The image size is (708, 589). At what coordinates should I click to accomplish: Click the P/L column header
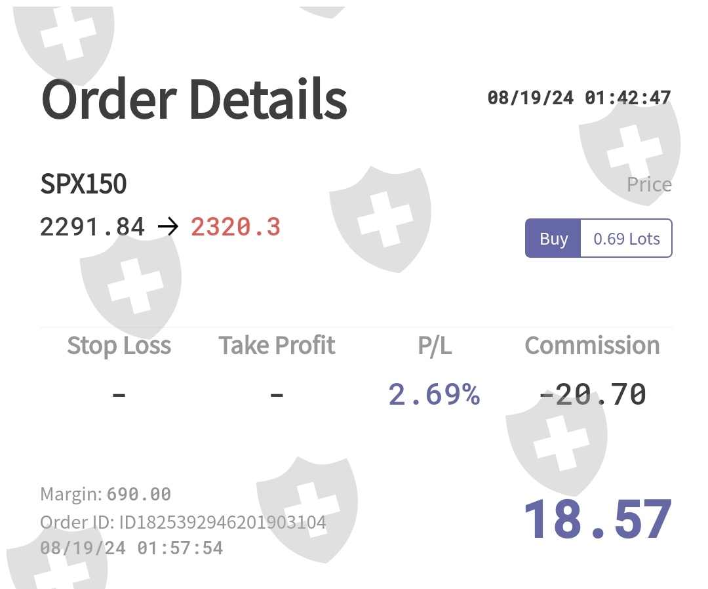click(435, 346)
